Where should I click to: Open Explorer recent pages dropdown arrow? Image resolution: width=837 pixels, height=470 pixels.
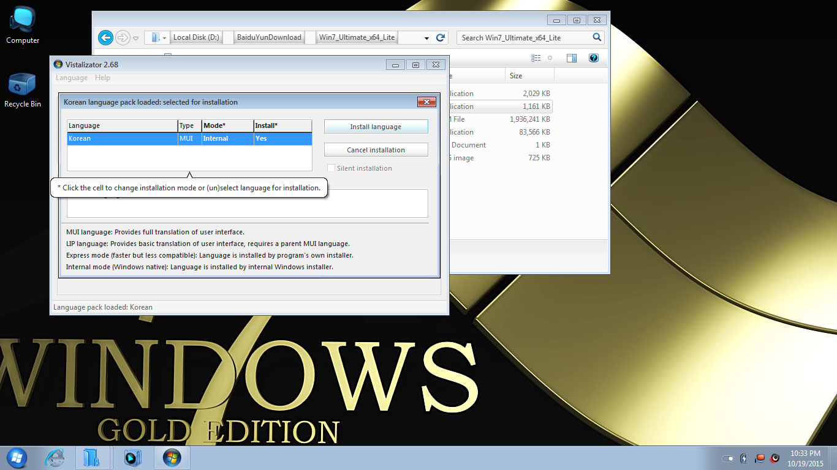tap(136, 38)
